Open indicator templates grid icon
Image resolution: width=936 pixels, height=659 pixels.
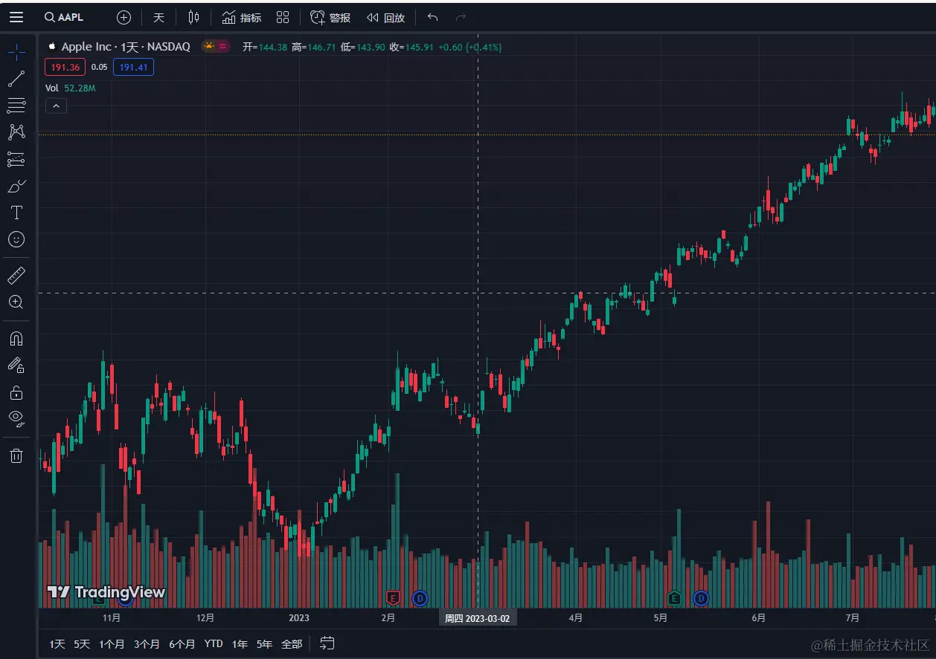(283, 17)
